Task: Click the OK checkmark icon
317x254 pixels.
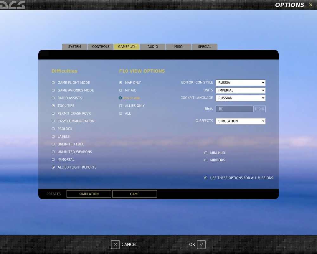Action: coord(201,244)
